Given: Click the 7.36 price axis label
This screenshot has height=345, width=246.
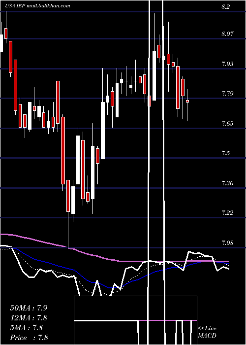Looking at the screenshot, I should click(x=227, y=183).
